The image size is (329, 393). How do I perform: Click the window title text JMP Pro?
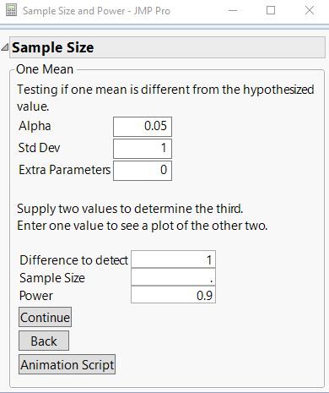coord(152,11)
